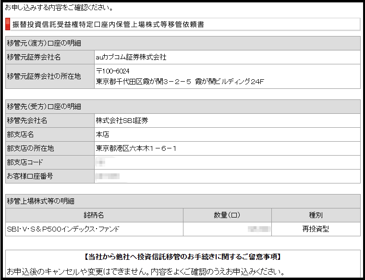Click the value 本店

coord(102,134)
